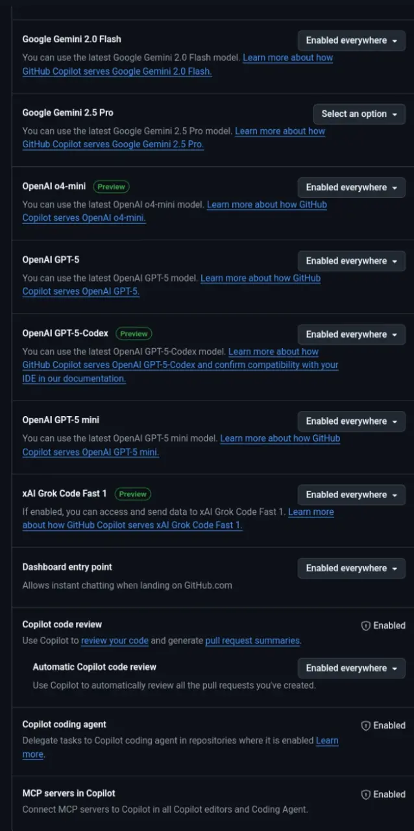The width and height of the screenshot is (414, 831).
Task: Click Preview badge next to xAI Grok Code Fast 1
Action: [x=132, y=494]
